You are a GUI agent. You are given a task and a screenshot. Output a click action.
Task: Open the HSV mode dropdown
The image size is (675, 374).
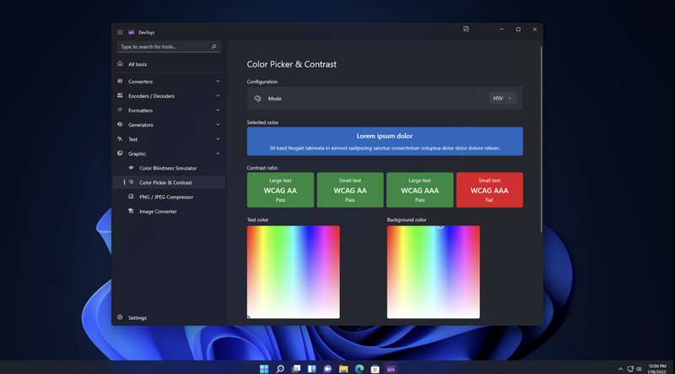tap(502, 99)
